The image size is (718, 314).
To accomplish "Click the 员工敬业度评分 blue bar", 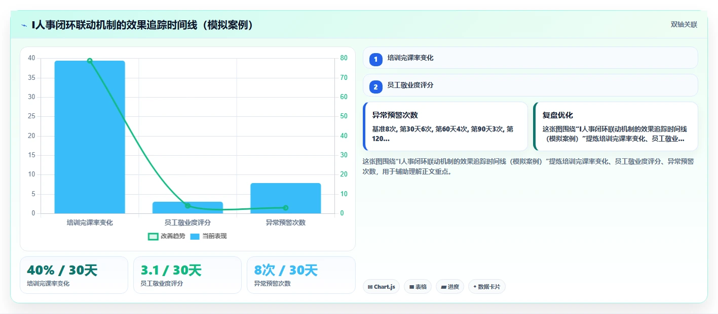I will click(x=187, y=207).
